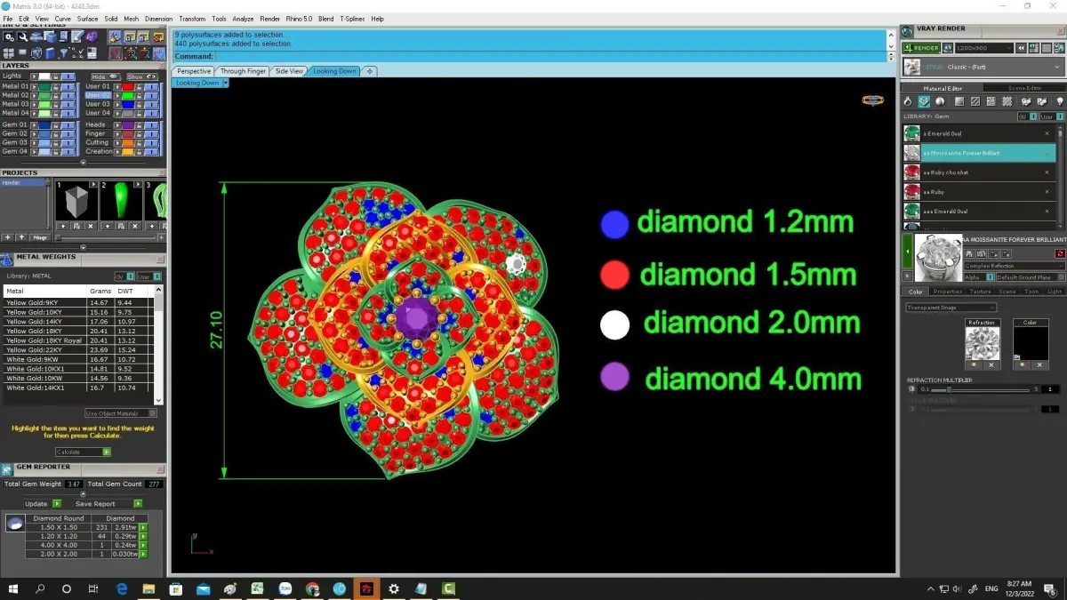The image size is (1067, 600).
Task: Click the four-viewport layout icon
Action: pos(9,53)
